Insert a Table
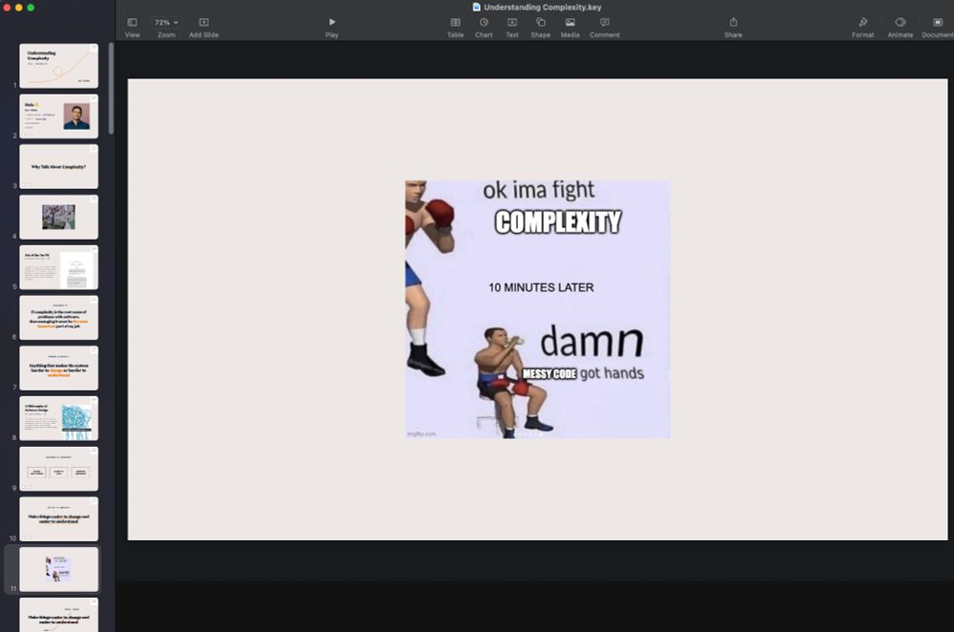 [x=455, y=27]
